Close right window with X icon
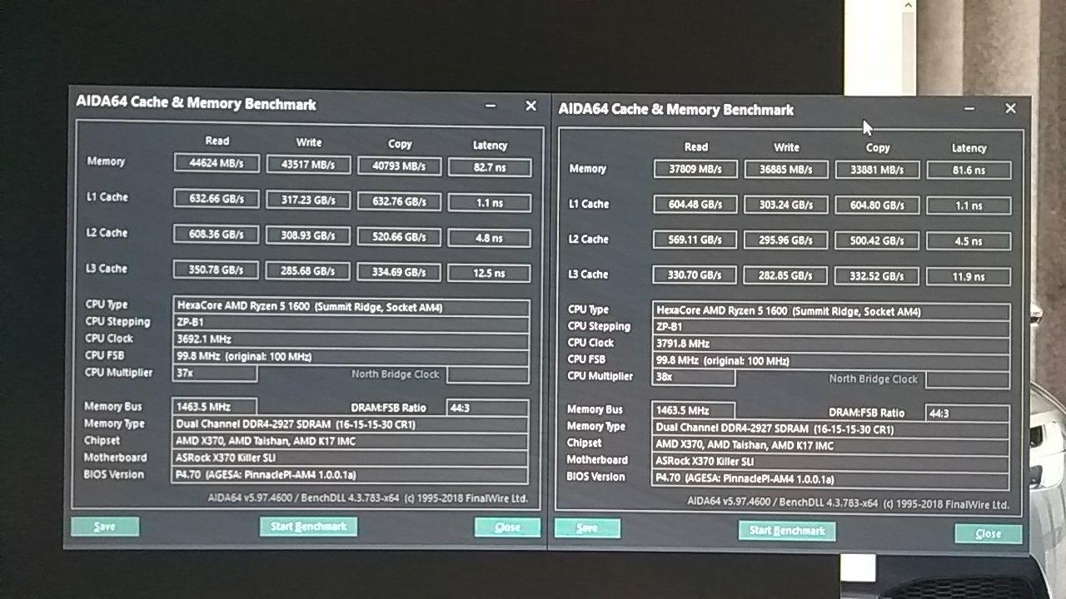1066x599 pixels. click(1010, 109)
